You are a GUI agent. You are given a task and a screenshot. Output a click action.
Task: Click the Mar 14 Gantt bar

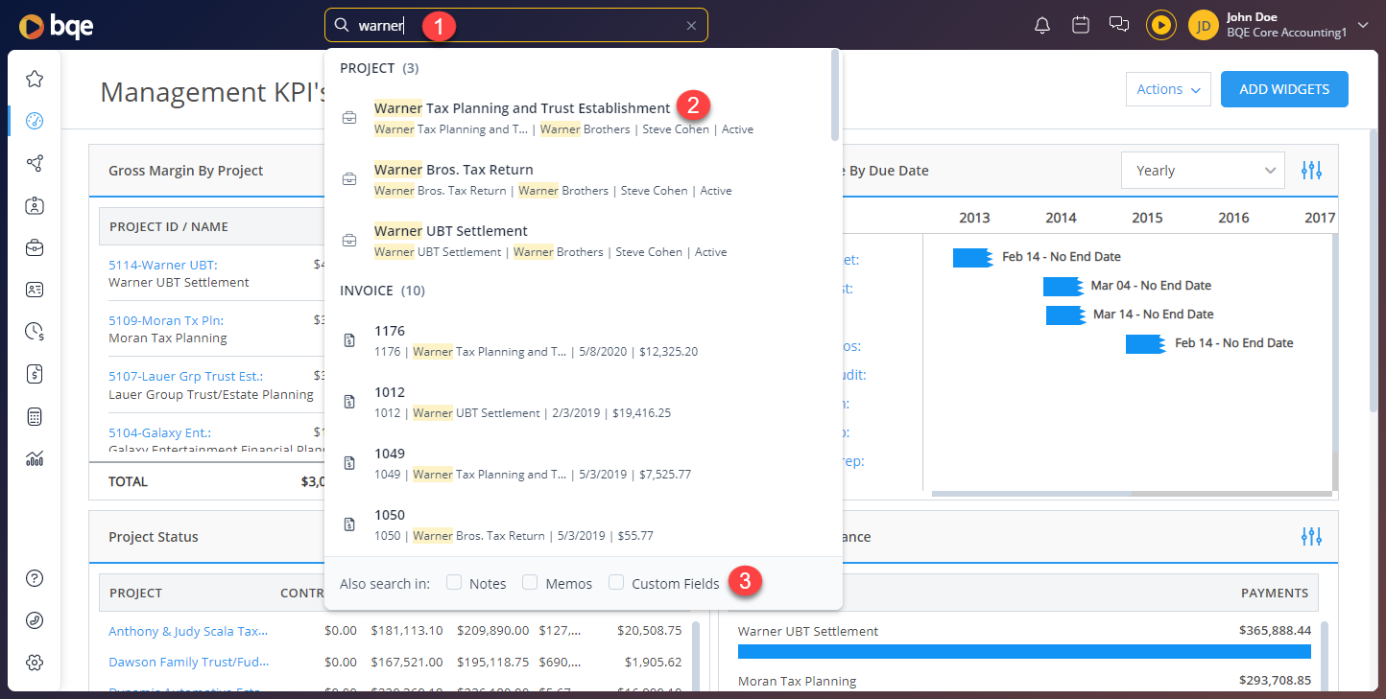point(1065,315)
